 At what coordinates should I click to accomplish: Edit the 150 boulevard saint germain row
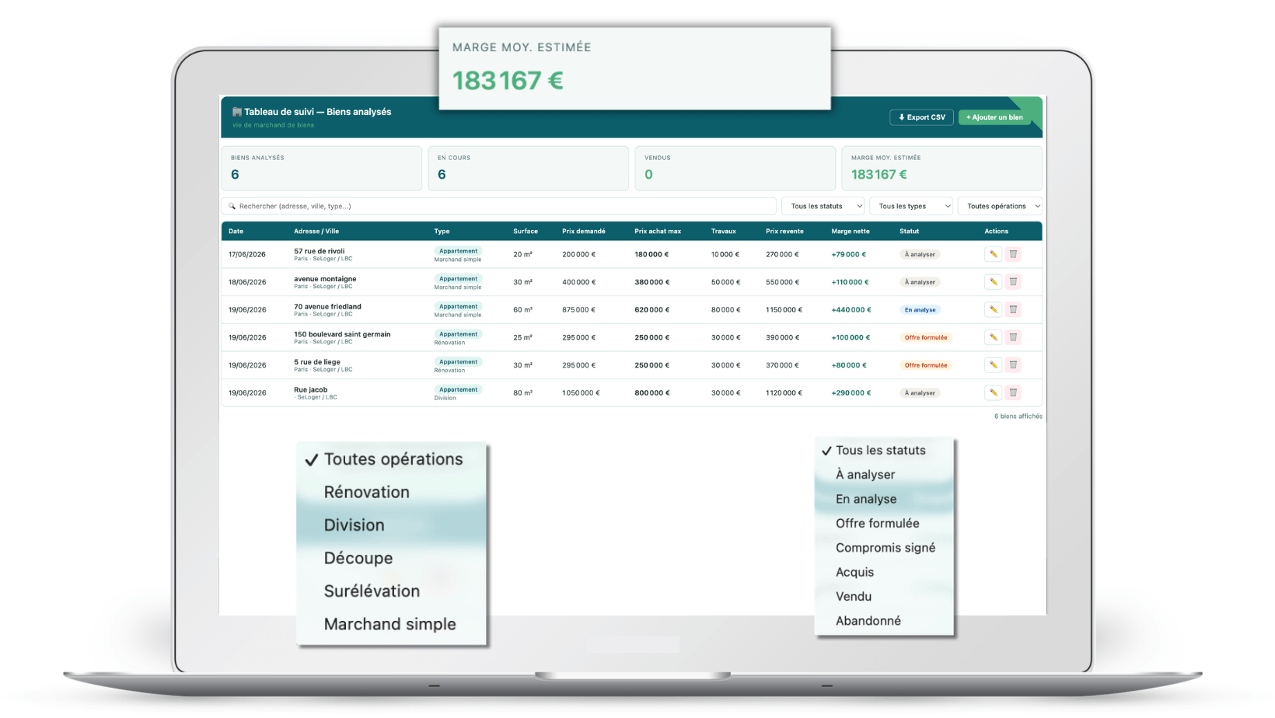[x=993, y=337]
